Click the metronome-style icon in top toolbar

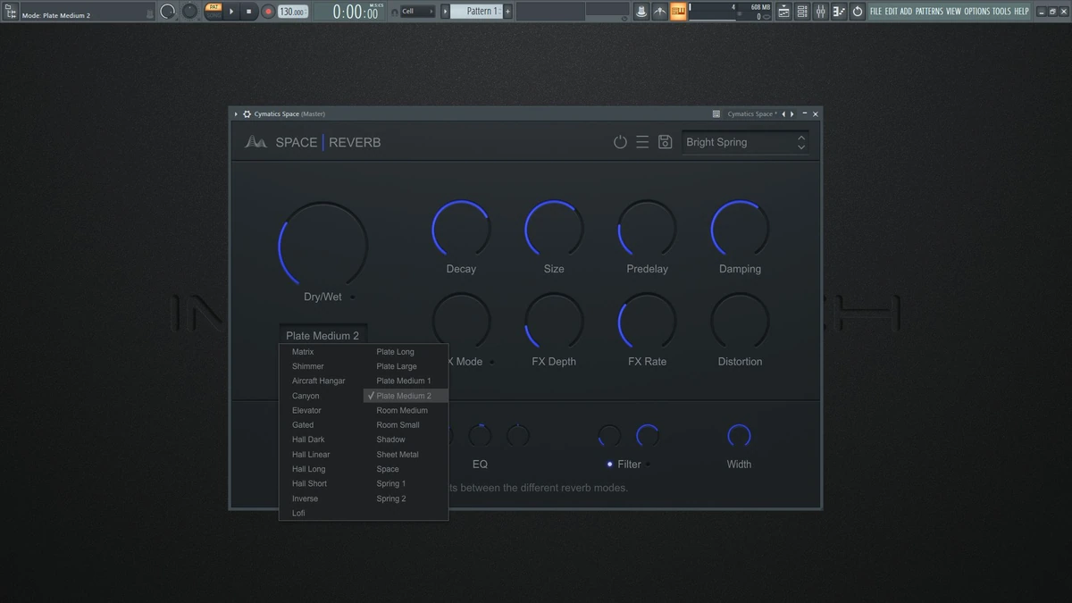pos(660,12)
